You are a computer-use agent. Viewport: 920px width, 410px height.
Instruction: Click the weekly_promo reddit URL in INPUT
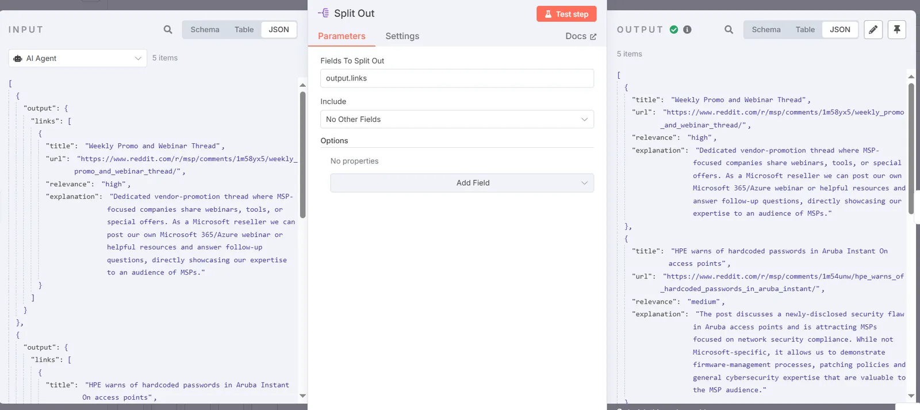(x=187, y=164)
